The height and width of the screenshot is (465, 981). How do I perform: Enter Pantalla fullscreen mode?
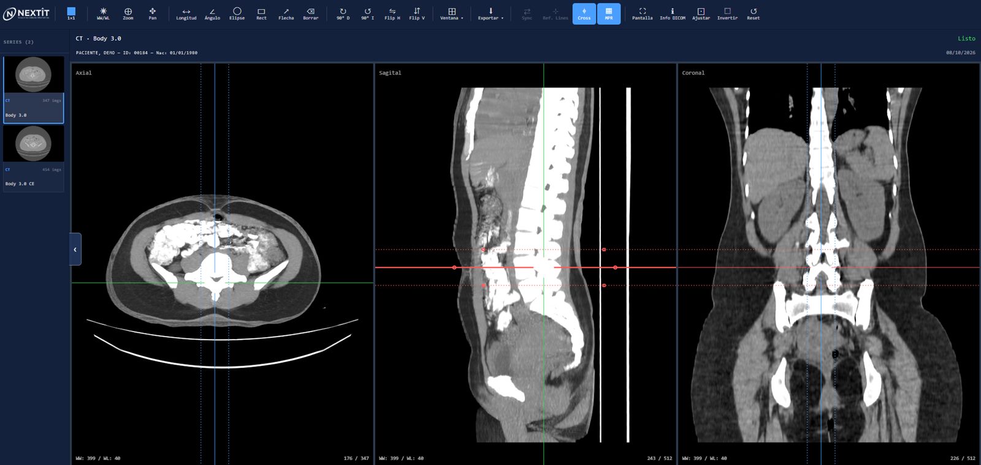click(x=643, y=13)
